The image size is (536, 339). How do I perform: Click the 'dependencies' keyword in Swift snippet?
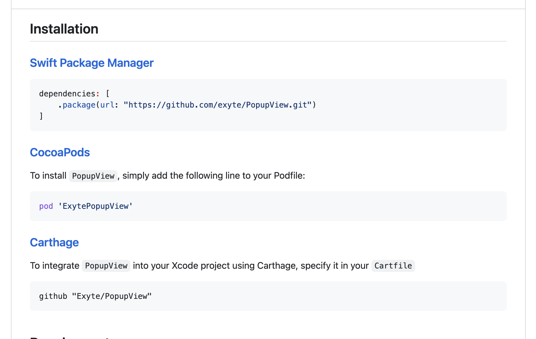67,94
